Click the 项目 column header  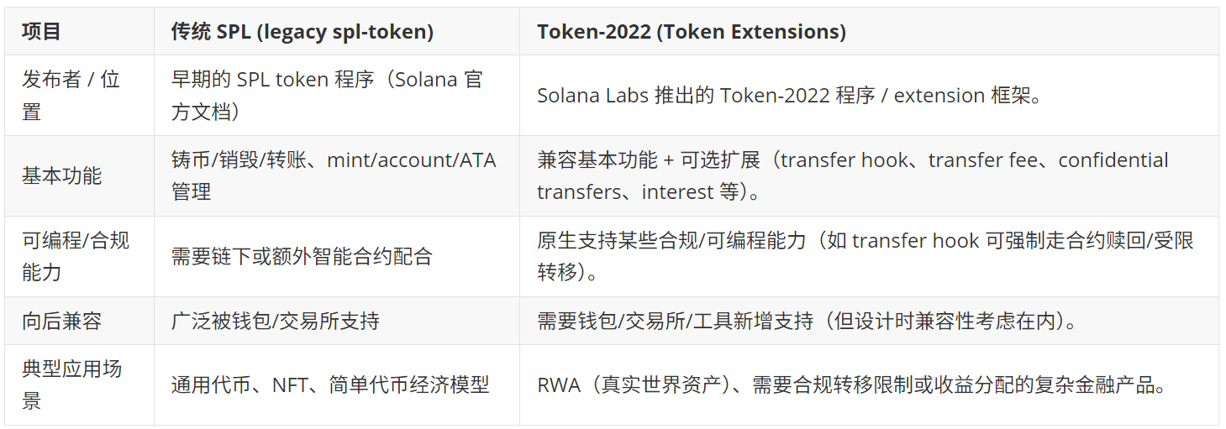tap(41, 32)
